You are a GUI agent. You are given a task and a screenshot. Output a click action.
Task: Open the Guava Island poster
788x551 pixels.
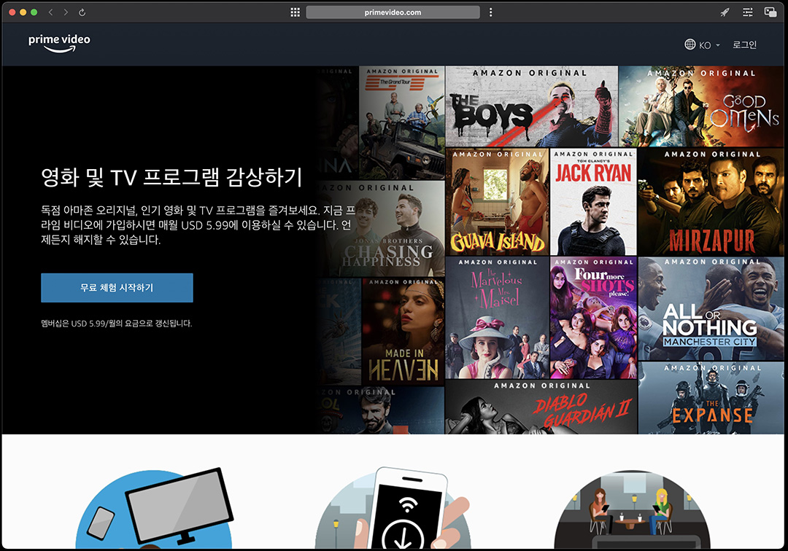pos(497,202)
